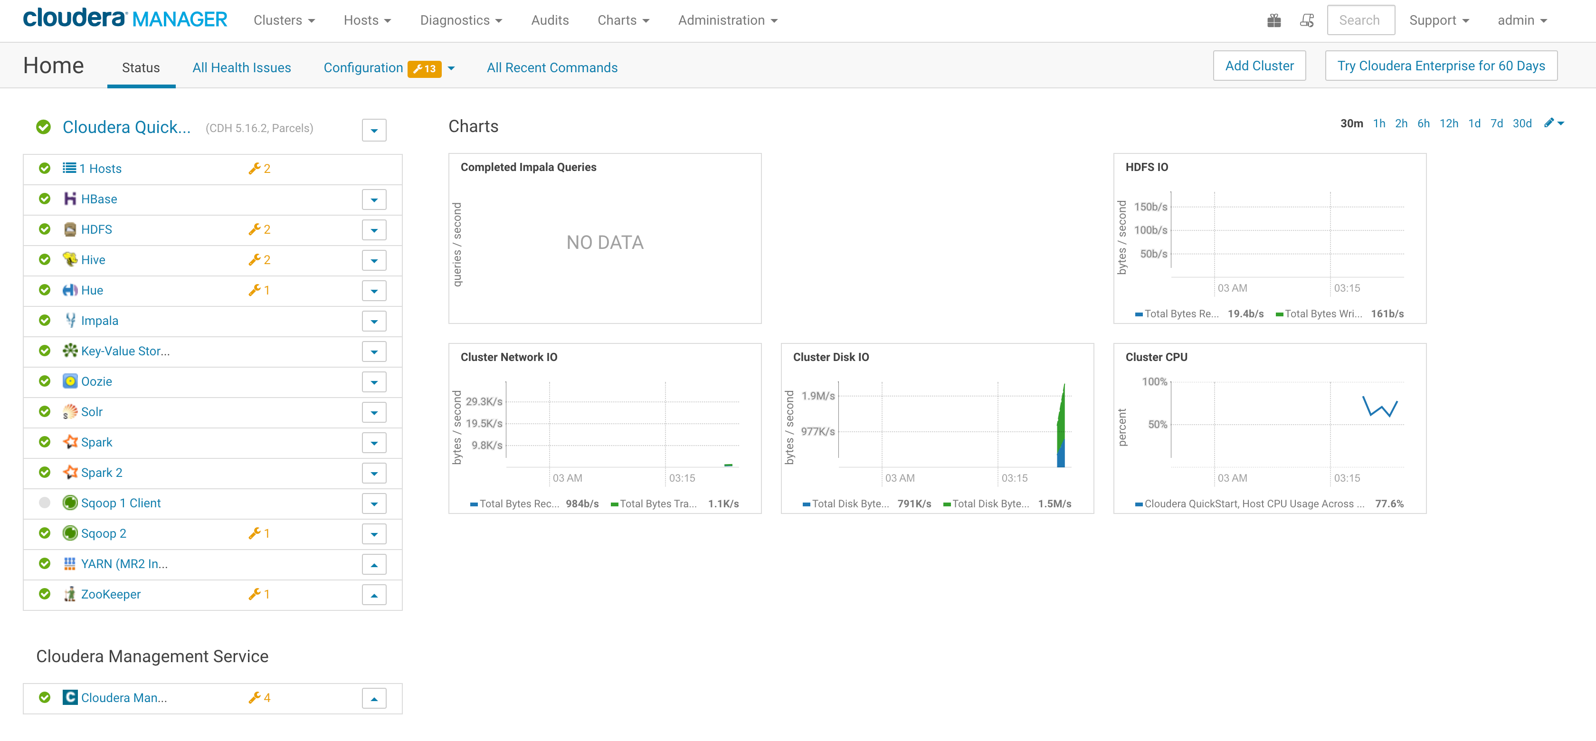Click the ZooKeeper service icon
Viewport: 1596px width, 741px height.
point(70,594)
